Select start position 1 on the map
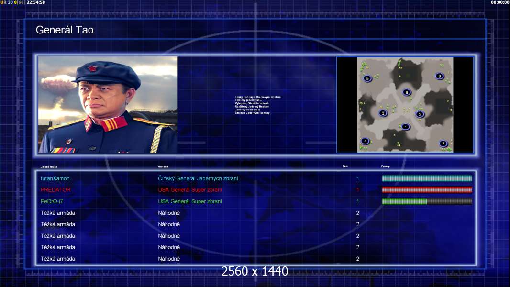Viewport: 510px width, 287px height. coord(405,127)
